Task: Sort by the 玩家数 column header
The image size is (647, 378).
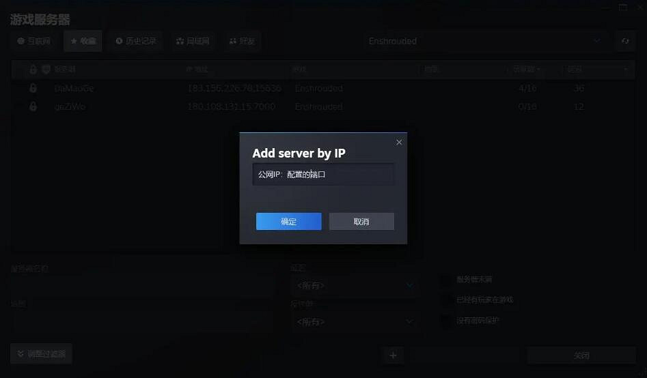Action: [526, 69]
